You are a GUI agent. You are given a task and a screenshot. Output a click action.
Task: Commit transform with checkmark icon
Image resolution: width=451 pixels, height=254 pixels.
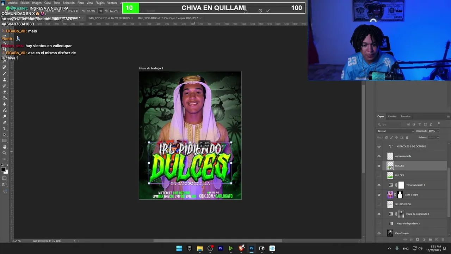point(268,11)
